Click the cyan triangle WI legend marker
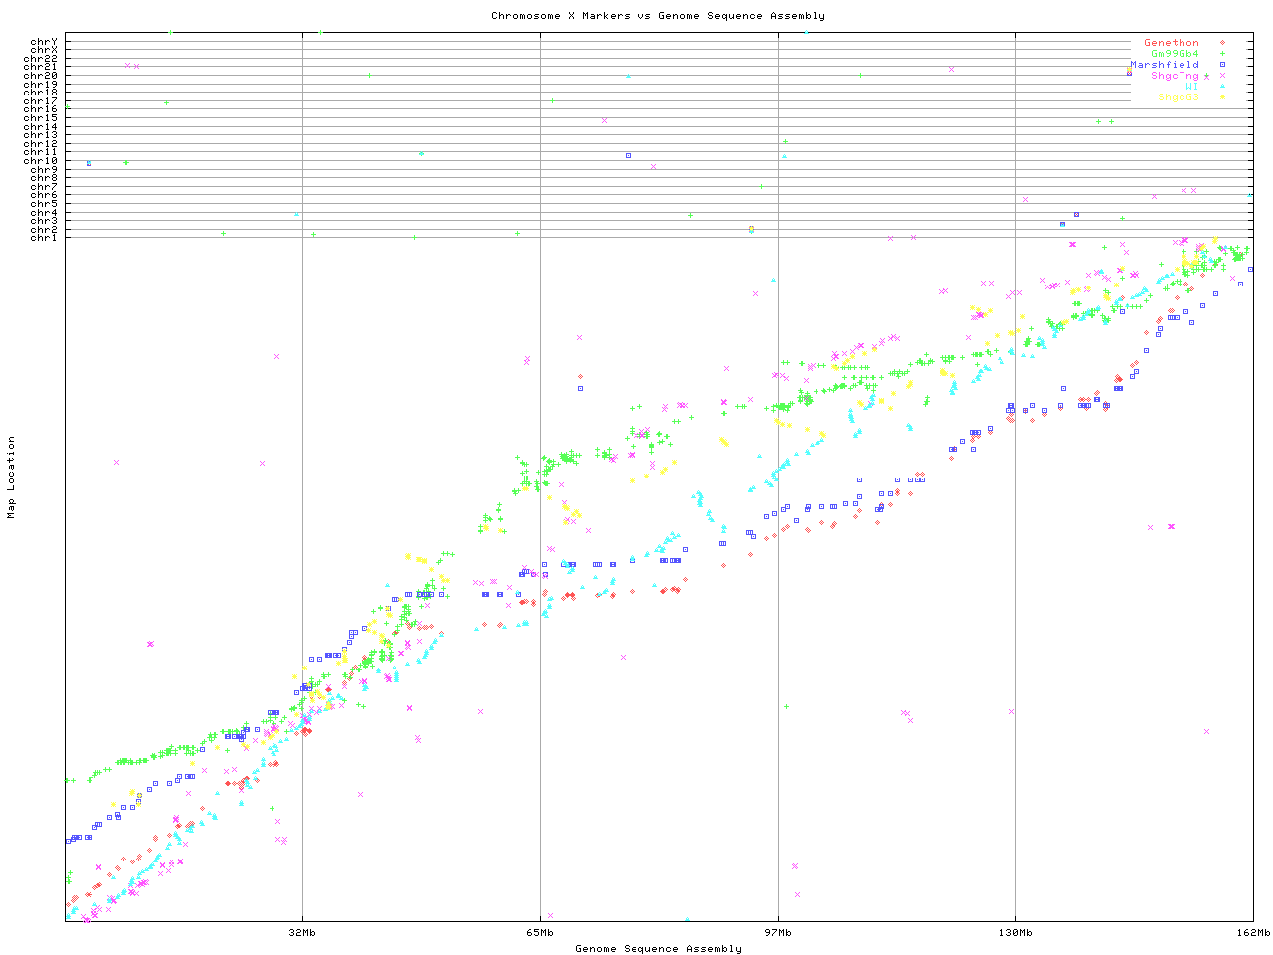This screenshot has height=955, width=1273. click(1222, 87)
